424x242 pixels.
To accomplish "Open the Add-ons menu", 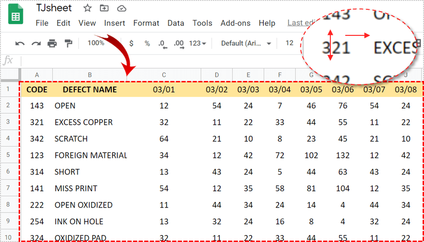I will [x=235, y=23].
